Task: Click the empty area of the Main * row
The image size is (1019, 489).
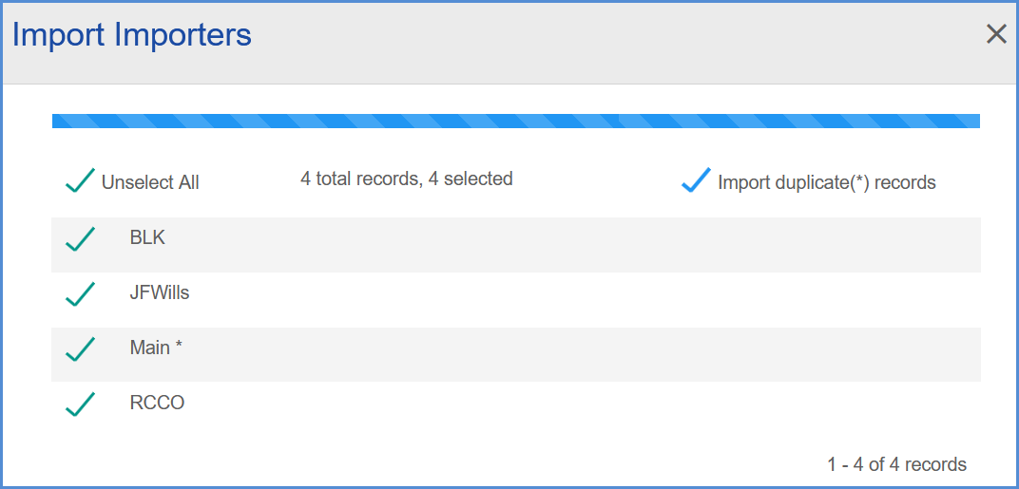Action: [572, 354]
